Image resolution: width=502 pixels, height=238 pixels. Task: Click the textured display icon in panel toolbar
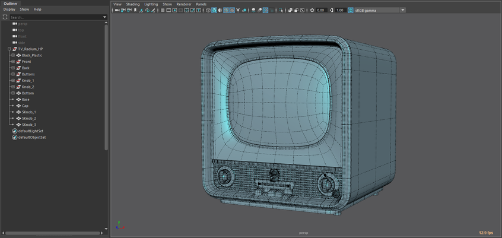232,10
